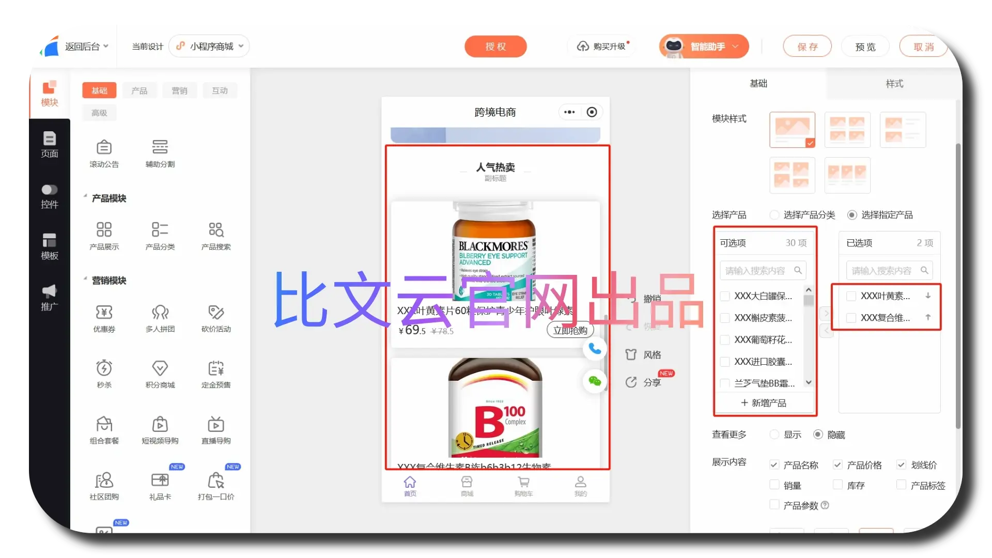Open the 风格 style option
The height and width of the screenshot is (558, 992).
(643, 355)
